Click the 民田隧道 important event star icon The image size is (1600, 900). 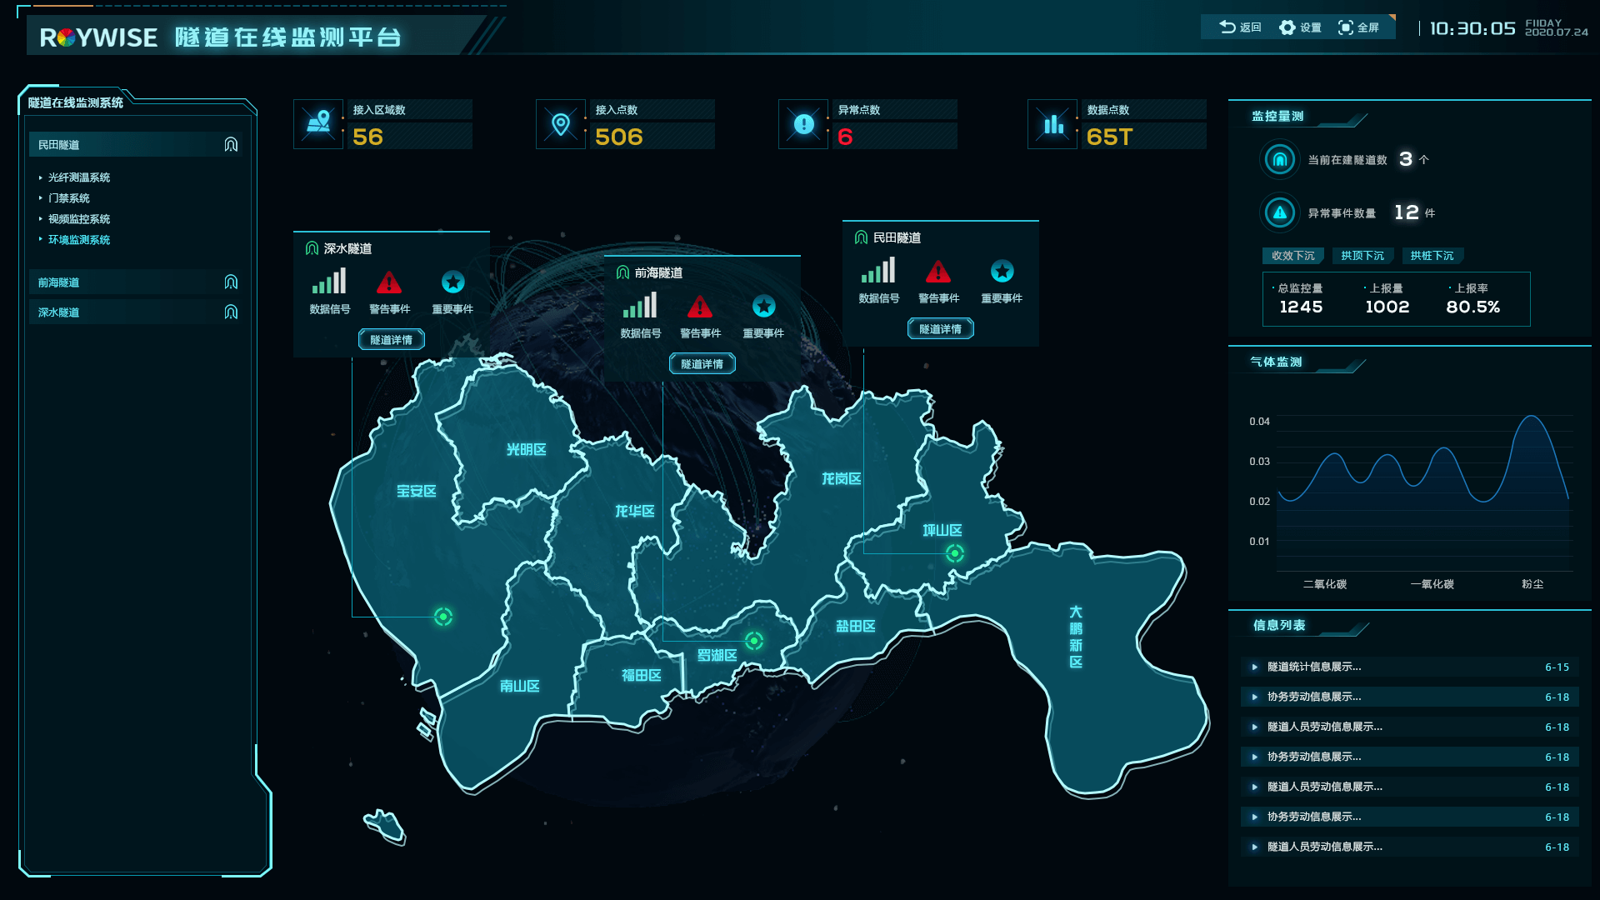pos(1002,272)
